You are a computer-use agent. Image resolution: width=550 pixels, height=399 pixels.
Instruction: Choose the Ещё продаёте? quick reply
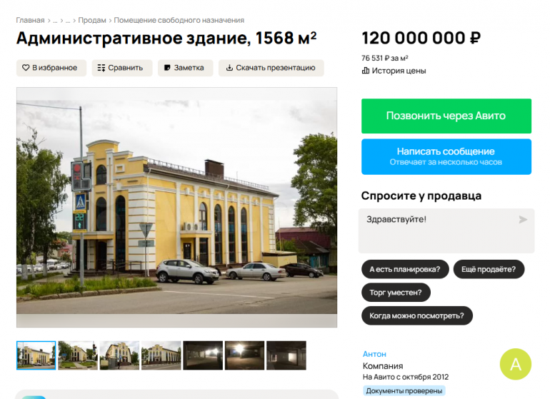point(489,269)
